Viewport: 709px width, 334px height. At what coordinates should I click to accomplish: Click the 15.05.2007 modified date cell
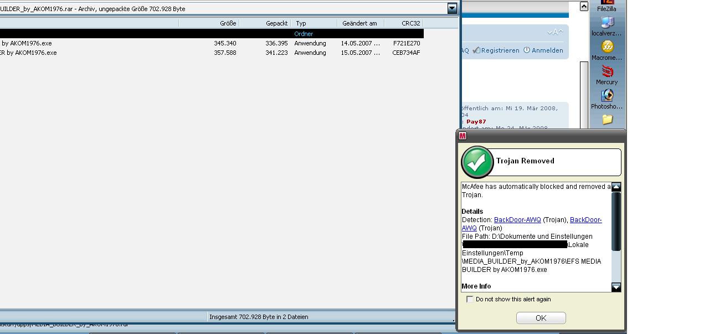tap(361, 53)
